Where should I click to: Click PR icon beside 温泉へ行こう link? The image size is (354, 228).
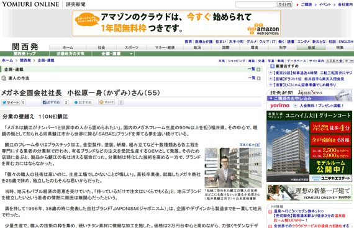270,212
